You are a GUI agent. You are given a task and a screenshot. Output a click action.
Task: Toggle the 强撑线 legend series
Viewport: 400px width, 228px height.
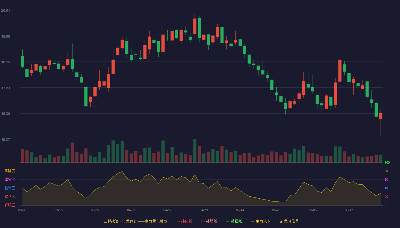(234, 221)
